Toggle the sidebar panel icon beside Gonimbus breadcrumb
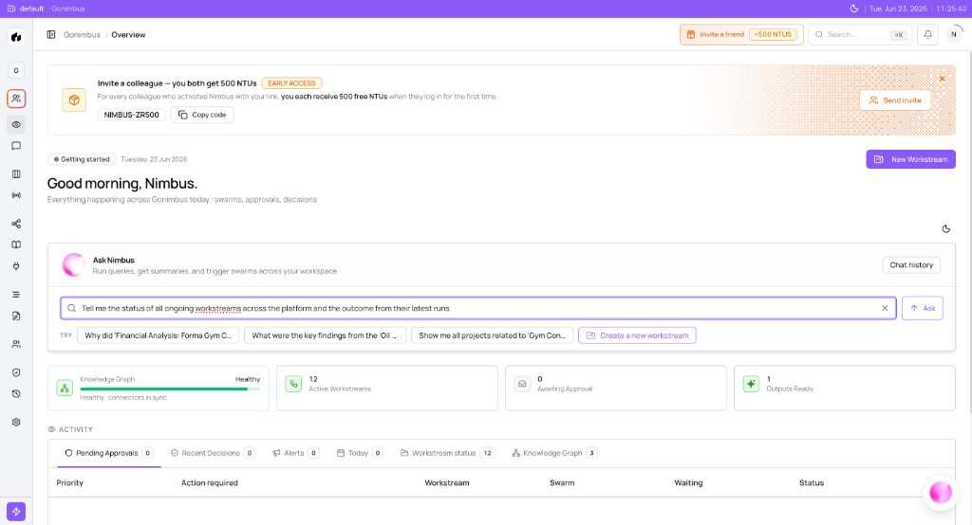The width and height of the screenshot is (972, 525). (x=51, y=35)
